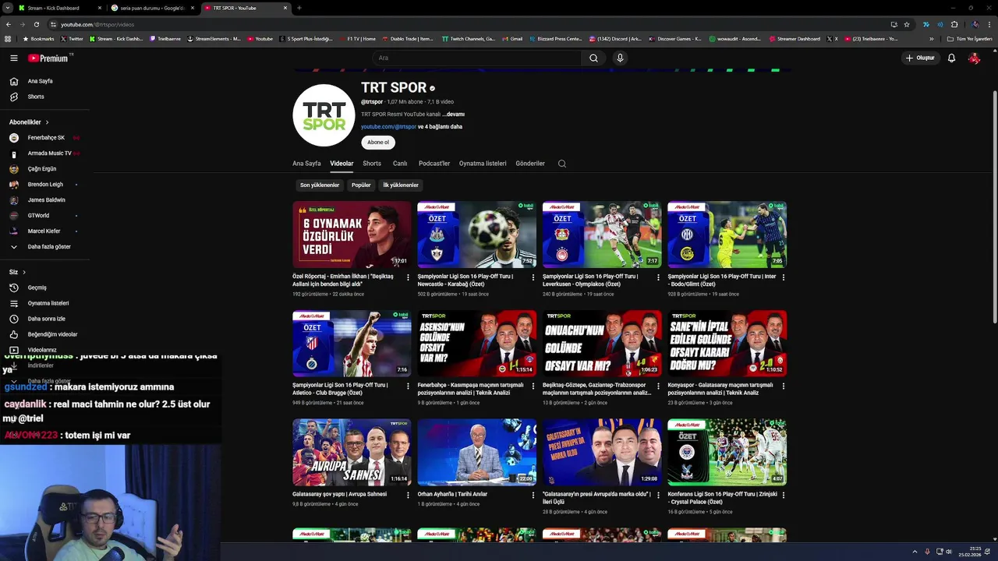
Task: Open Armada Music TV subscription channel
Action: (x=43, y=153)
